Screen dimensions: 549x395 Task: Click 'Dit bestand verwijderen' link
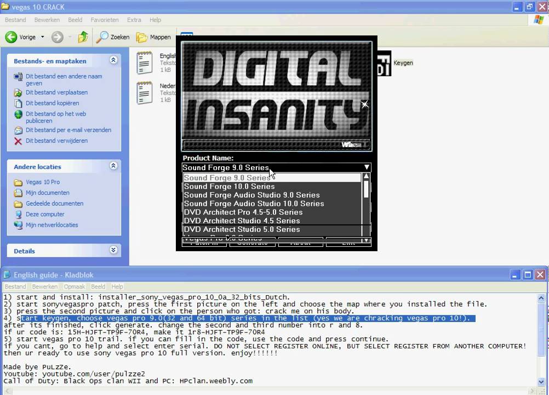tap(57, 140)
